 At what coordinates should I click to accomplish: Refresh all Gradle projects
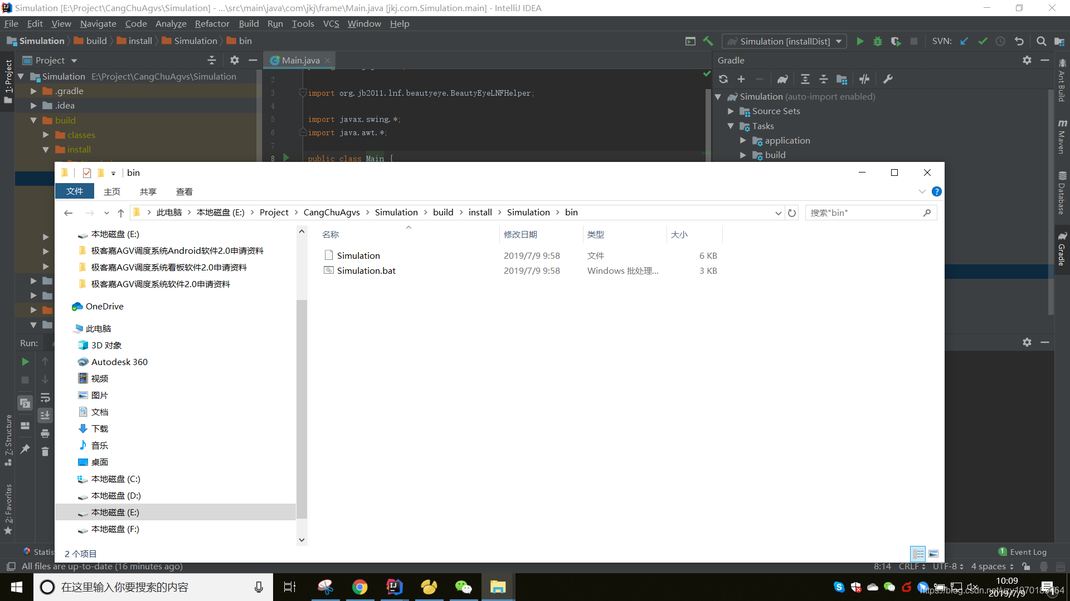(723, 79)
